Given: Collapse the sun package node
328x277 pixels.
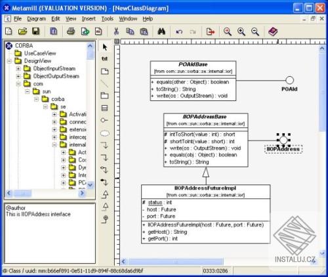Looking at the screenshot, I should pyautogui.click(x=28, y=91).
